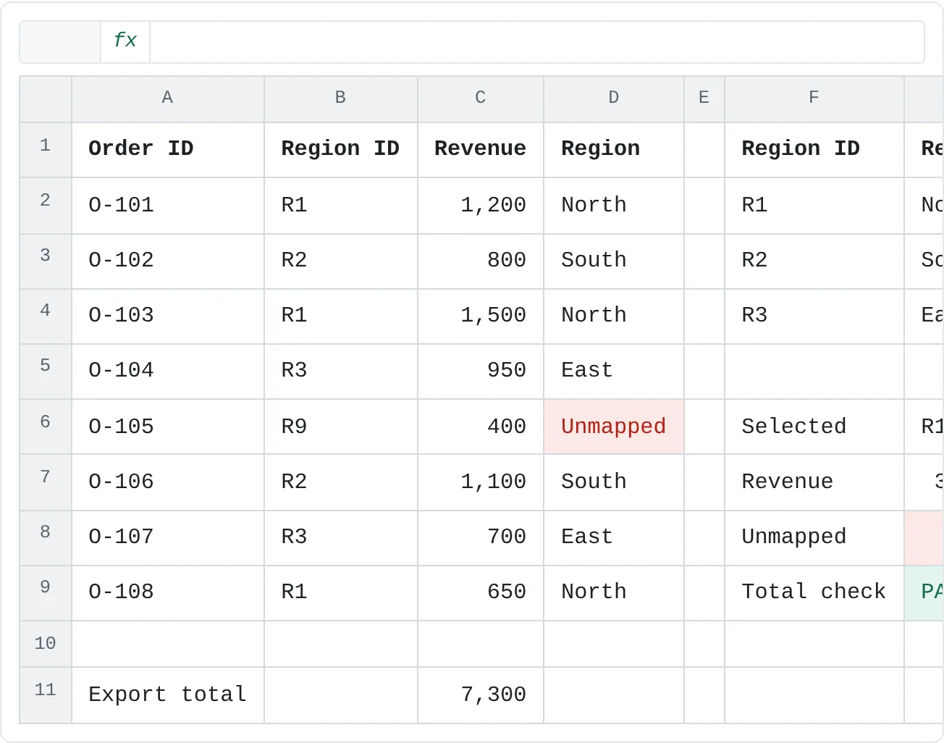The width and height of the screenshot is (944, 743).
Task: Click the cell name box
Action: click(60, 41)
